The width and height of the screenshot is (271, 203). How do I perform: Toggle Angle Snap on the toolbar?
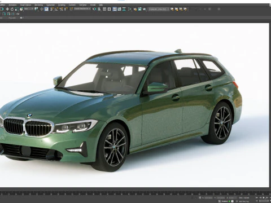[x=56, y=9]
